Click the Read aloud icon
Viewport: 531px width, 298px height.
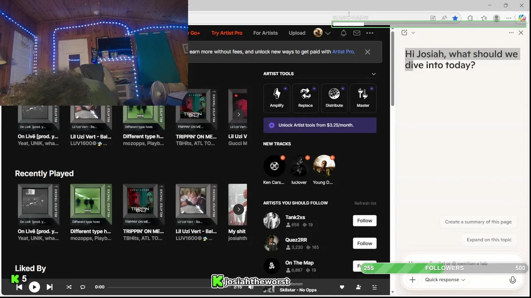[444, 18]
